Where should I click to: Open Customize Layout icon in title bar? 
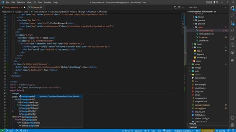[x=217, y=3]
